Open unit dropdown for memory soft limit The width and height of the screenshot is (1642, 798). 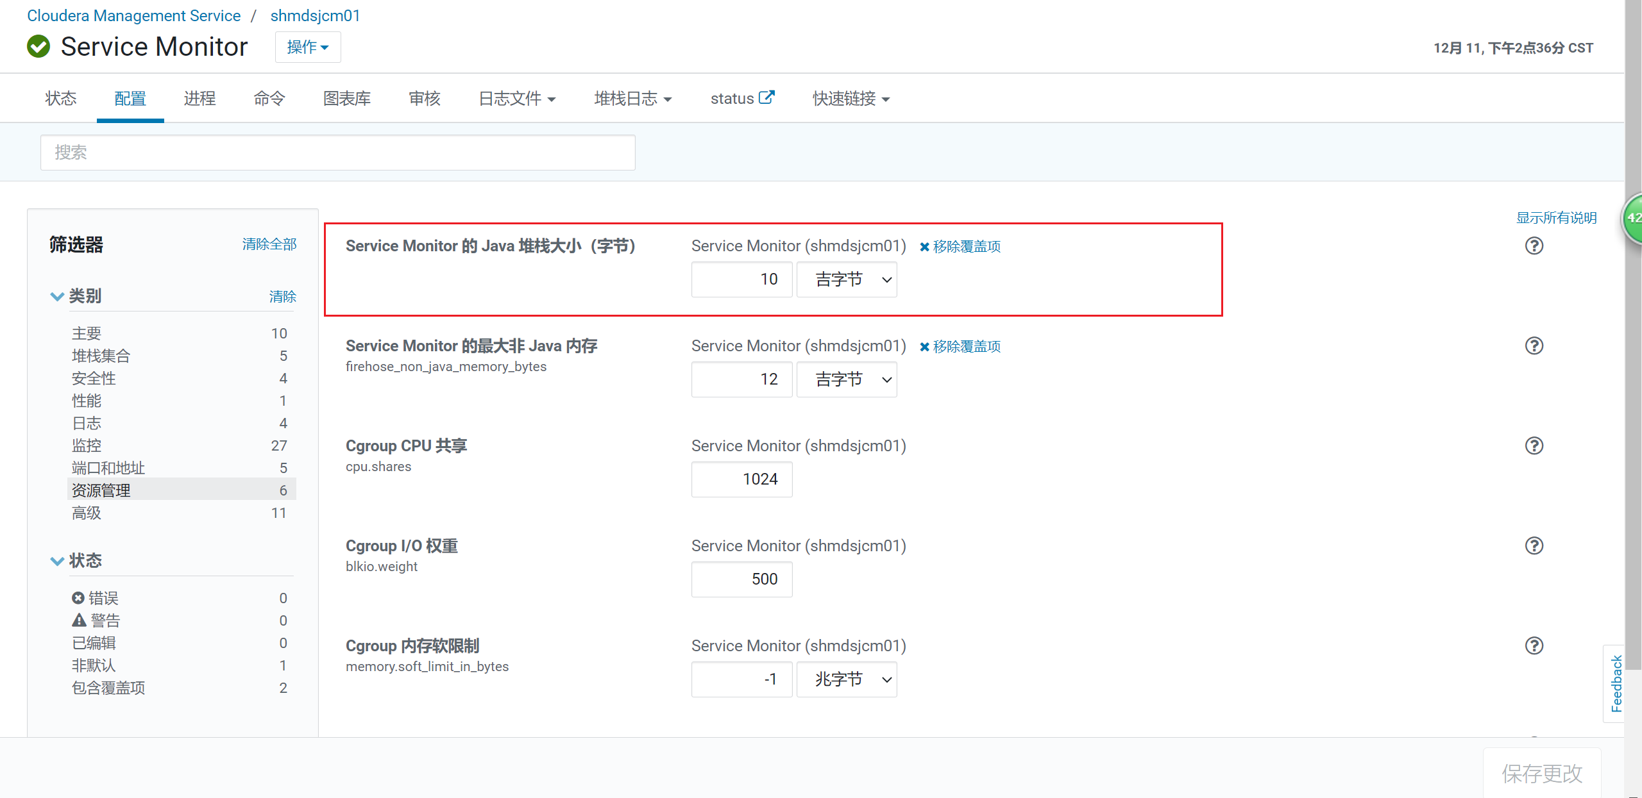(x=846, y=679)
